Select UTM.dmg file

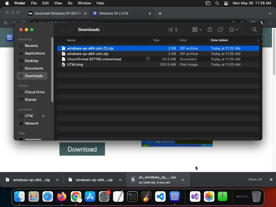[158, 65]
